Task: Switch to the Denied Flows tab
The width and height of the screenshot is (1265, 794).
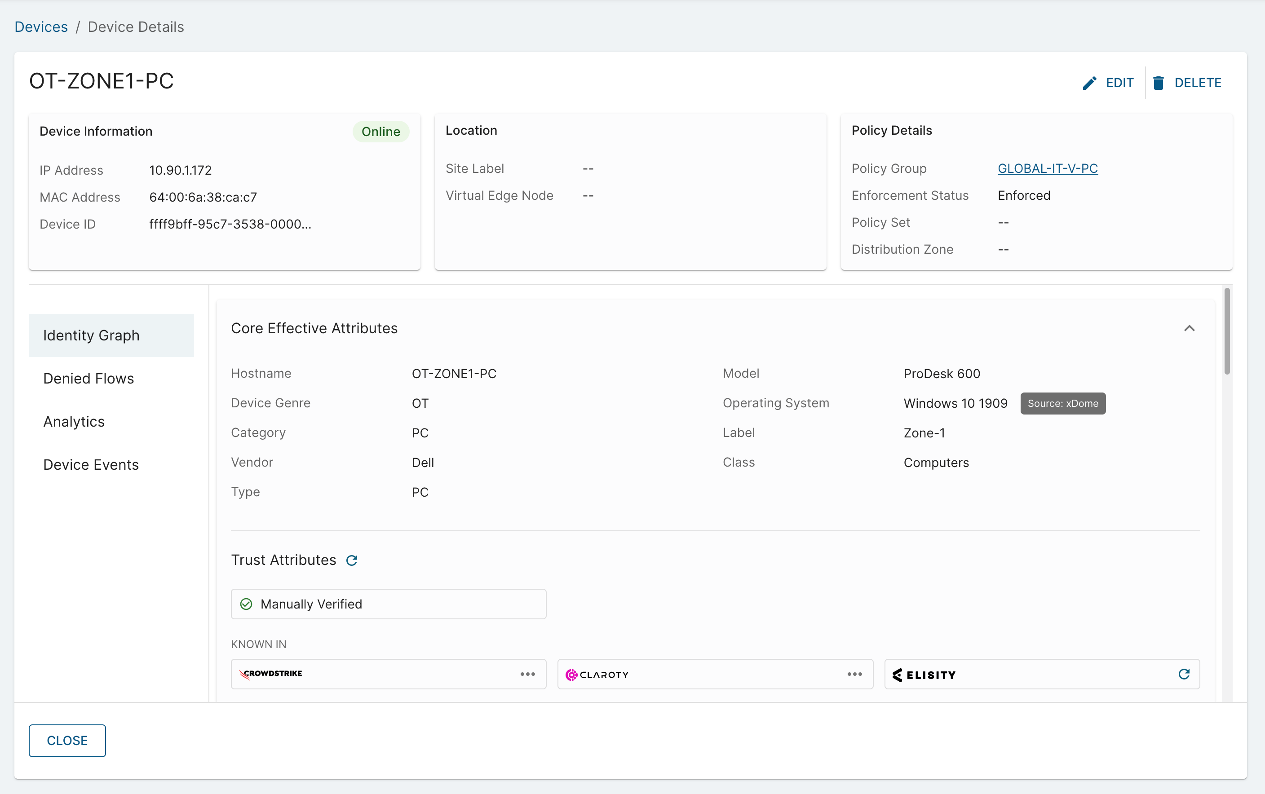Action: click(x=89, y=378)
